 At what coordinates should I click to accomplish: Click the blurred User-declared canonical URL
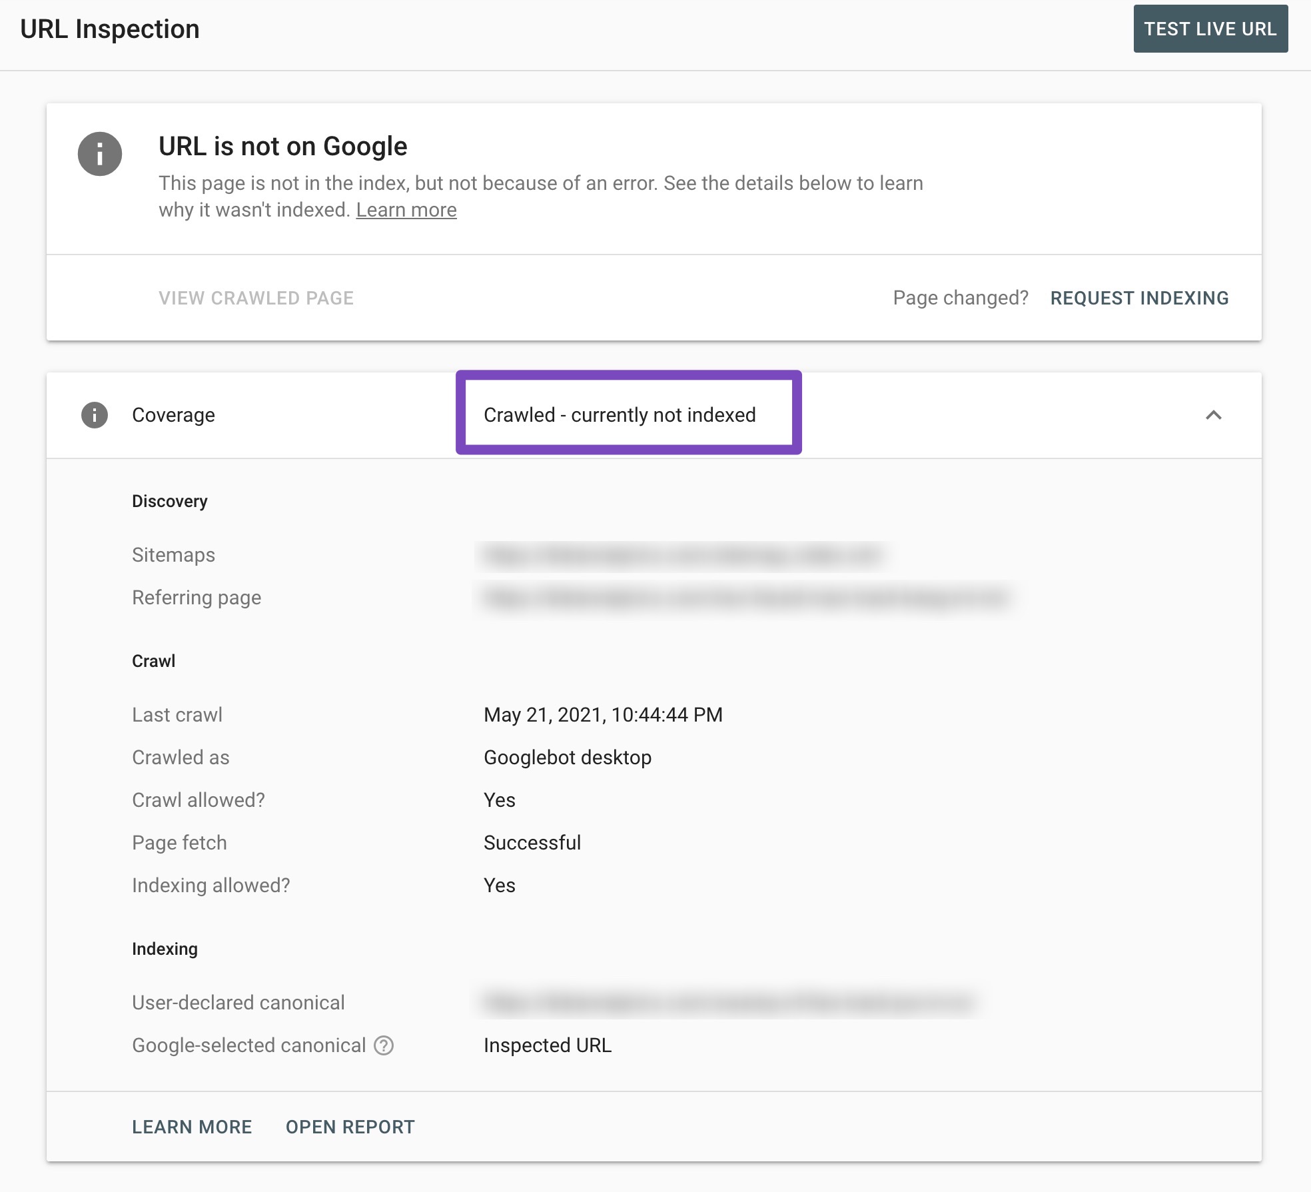pos(728,1003)
